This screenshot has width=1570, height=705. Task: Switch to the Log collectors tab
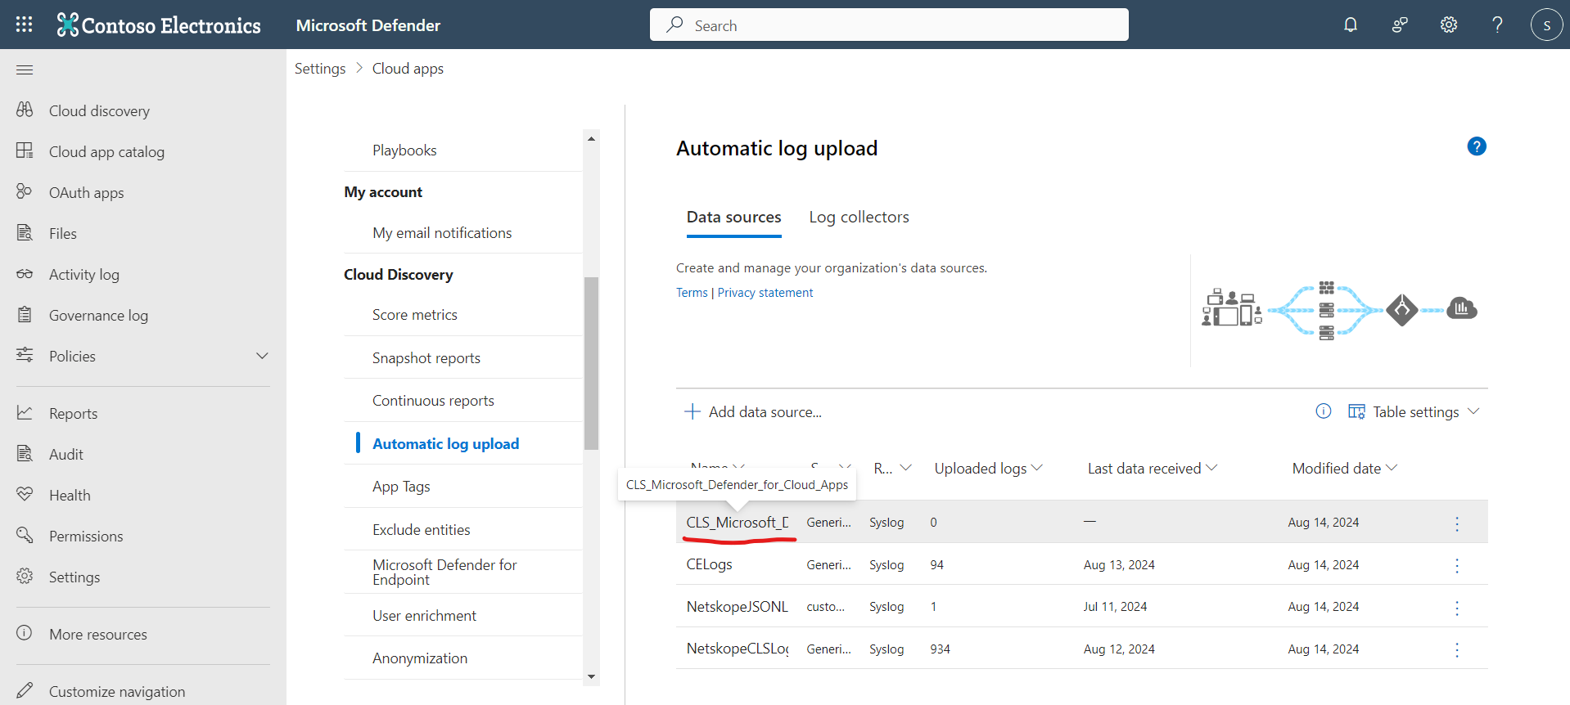(x=859, y=217)
